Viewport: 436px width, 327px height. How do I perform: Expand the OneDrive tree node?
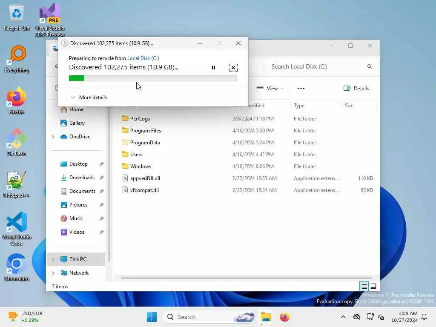[x=53, y=137]
